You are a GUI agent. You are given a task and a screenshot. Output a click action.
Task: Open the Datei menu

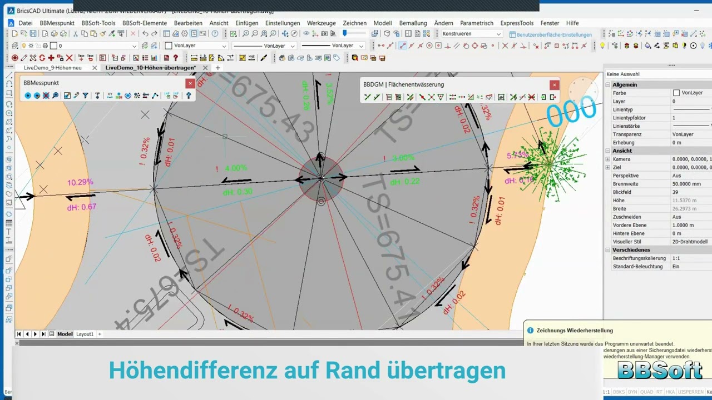[x=26, y=23]
